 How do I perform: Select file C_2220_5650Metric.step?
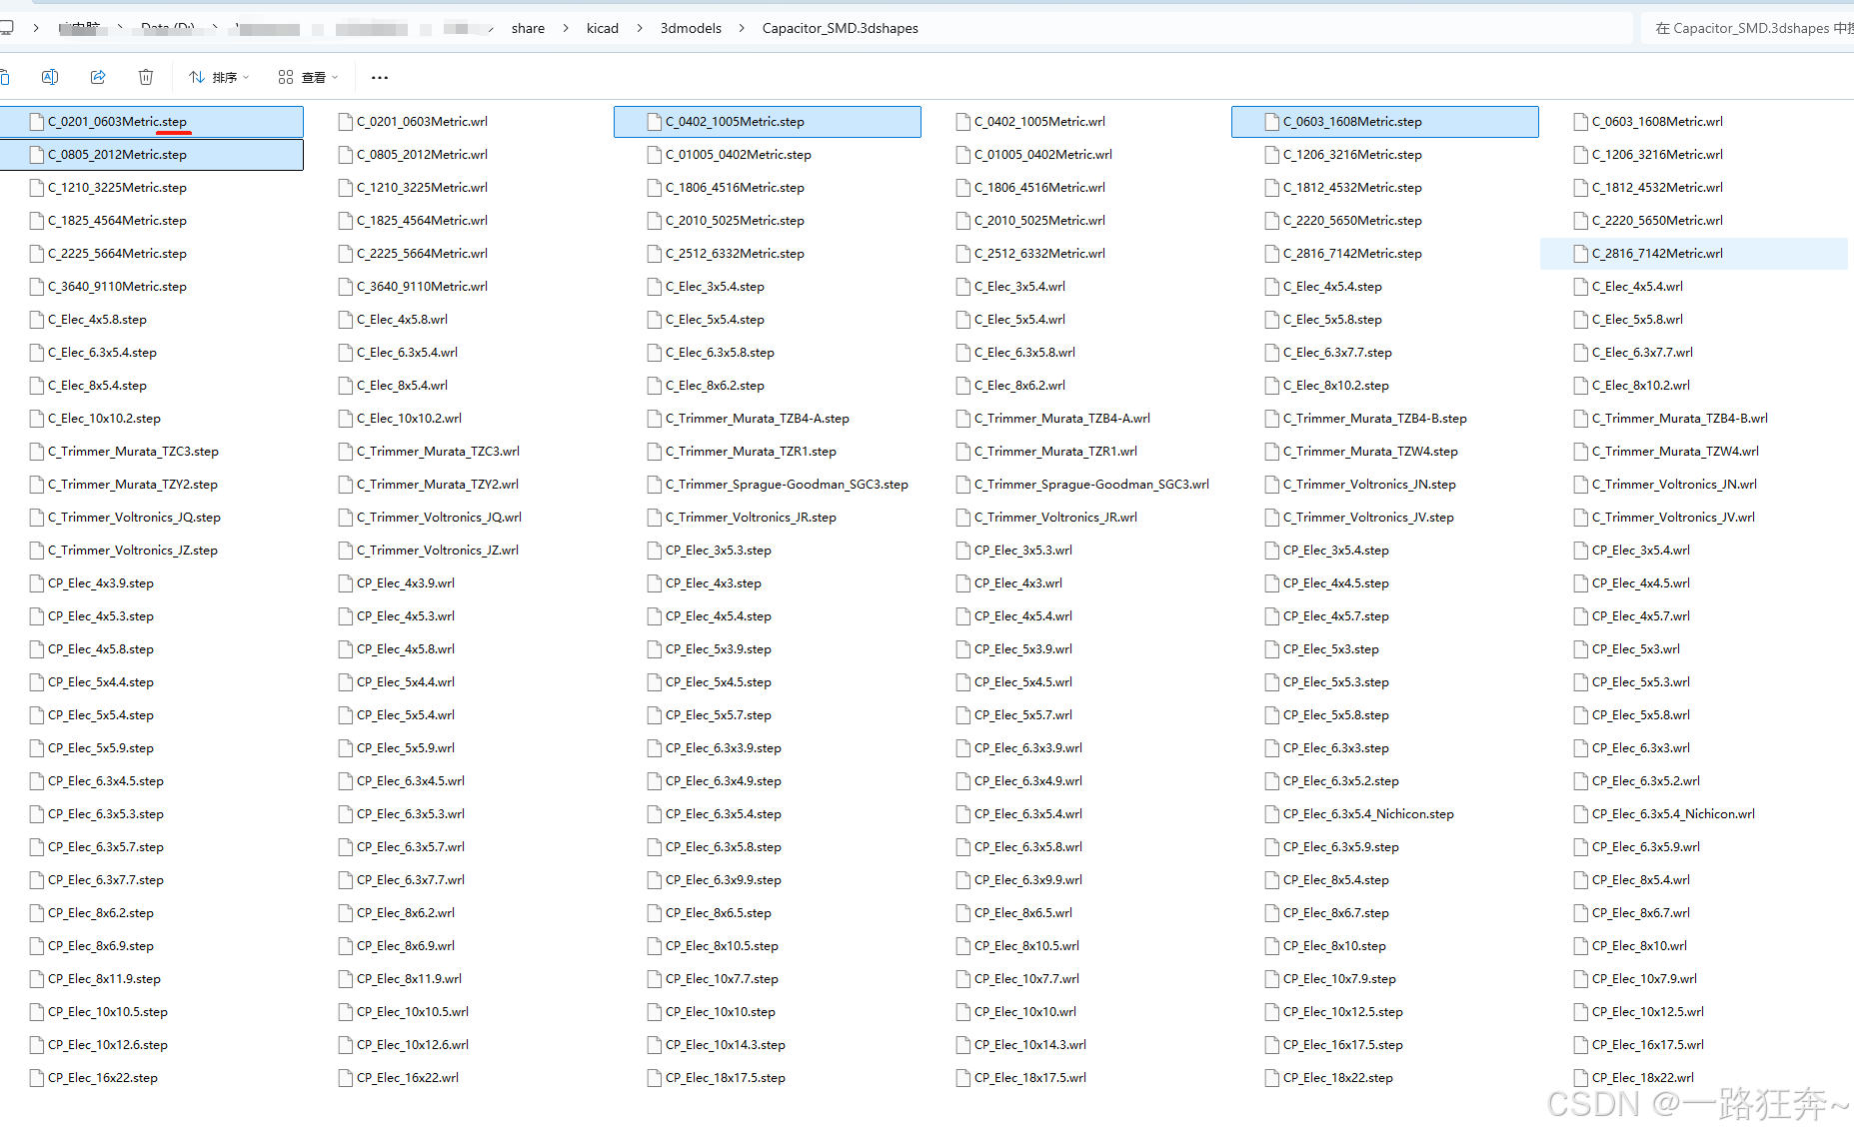1352,221
